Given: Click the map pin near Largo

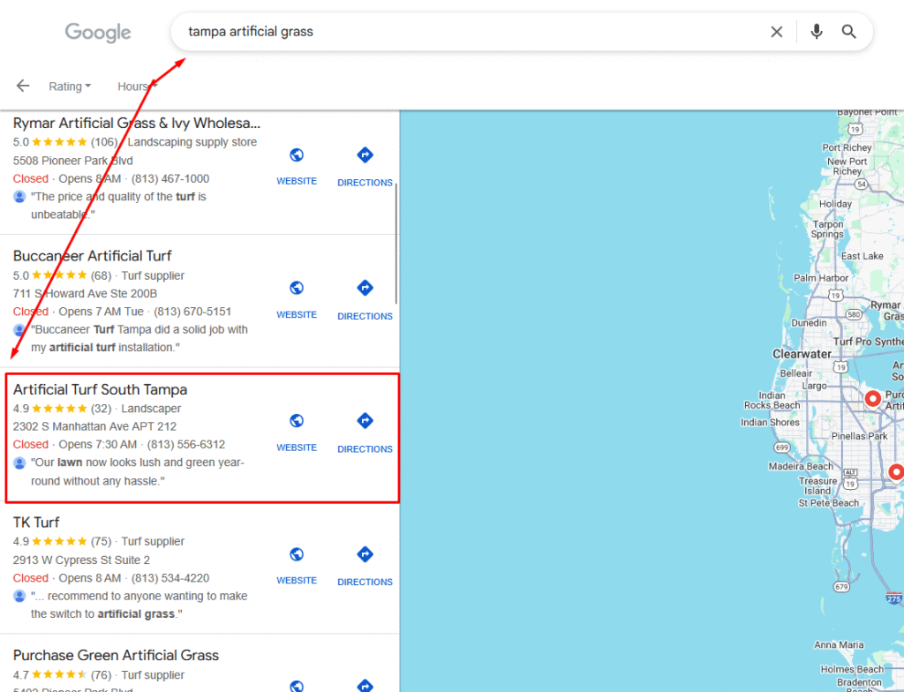Looking at the screenshot, I should [873, 398].
